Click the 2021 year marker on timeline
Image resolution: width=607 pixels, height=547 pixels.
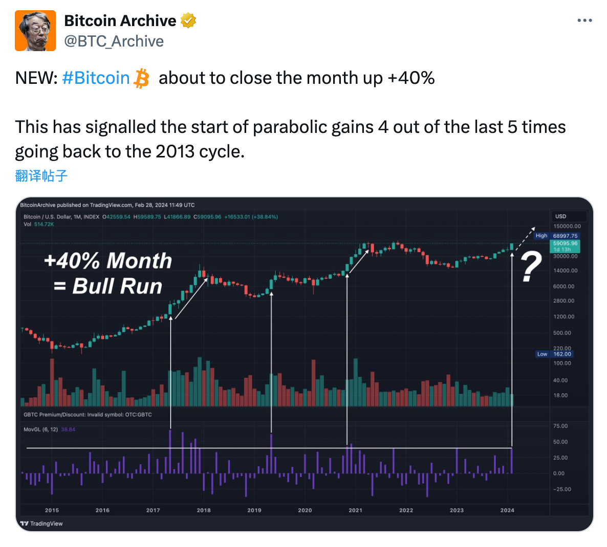[x=355, y=510]
